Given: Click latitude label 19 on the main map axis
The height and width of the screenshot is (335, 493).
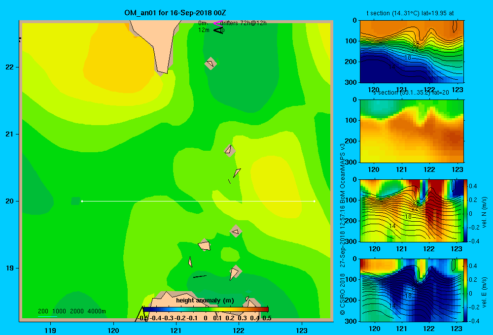Looking at the screenshot, I should 10,268.
